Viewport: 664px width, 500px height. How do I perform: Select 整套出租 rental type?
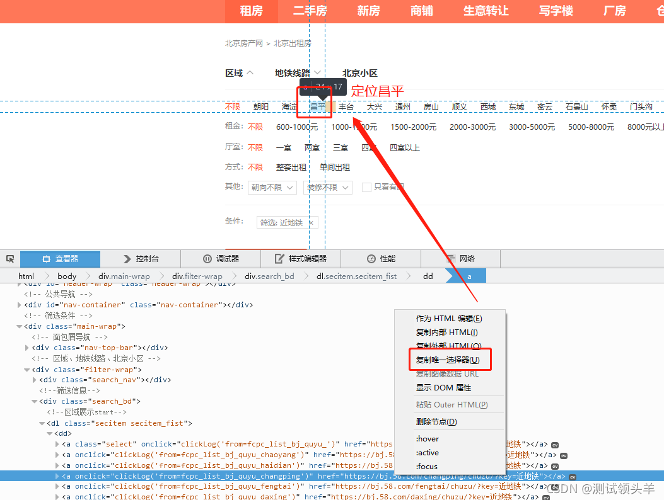coord(291,167)
